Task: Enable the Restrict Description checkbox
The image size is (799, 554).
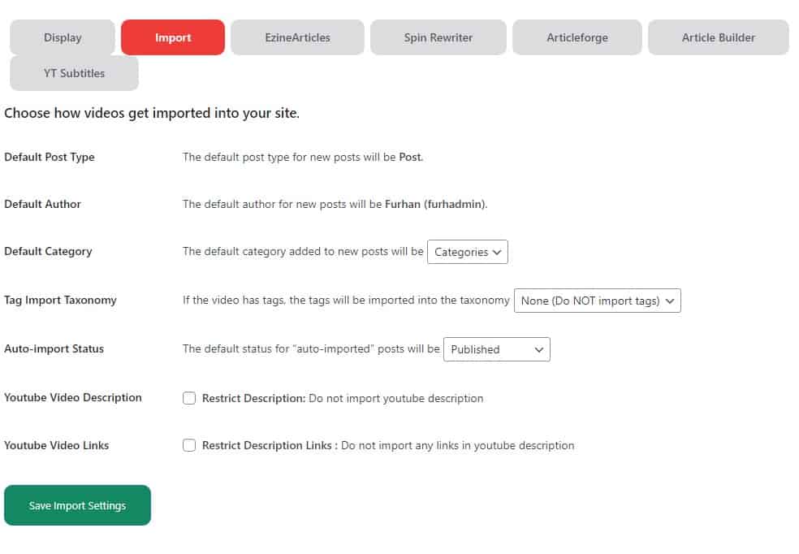Action: (x=189, y=398)
